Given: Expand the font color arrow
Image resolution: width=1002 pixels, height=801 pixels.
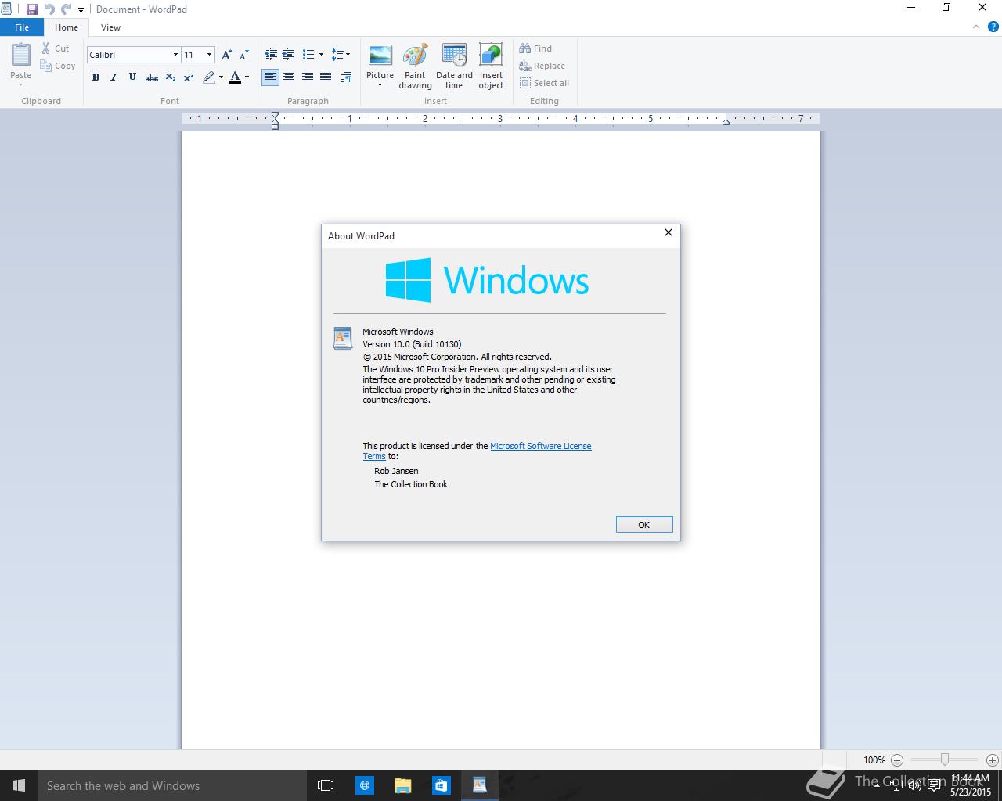Looking at the screenshot, I should click(247, 77).
